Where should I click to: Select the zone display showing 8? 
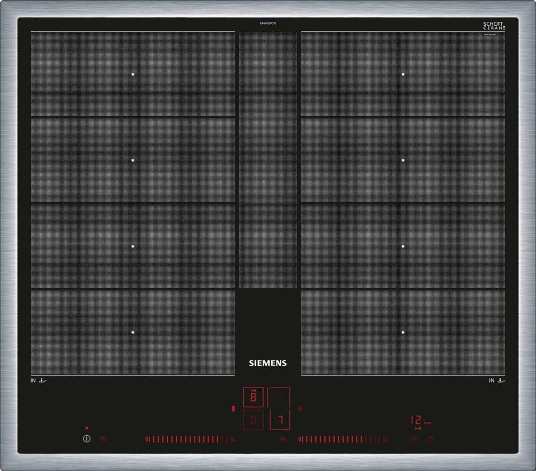[x=253, y=397]
